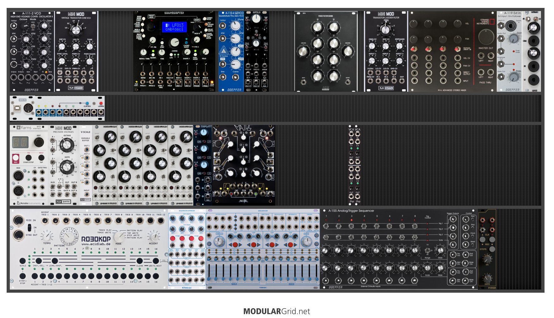Select the Input jack on the Fixed Filter Bank
The image size is (554, 318).
coord(304,82)
